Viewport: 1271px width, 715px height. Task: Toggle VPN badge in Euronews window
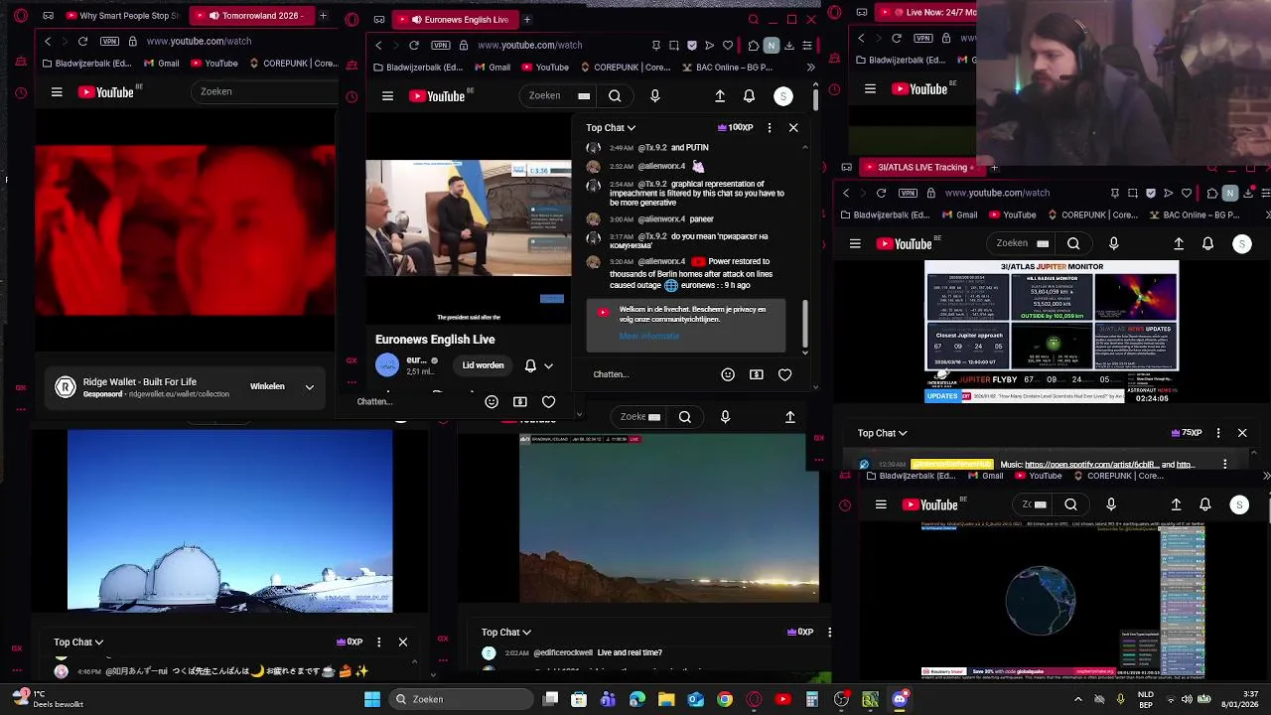440,45
